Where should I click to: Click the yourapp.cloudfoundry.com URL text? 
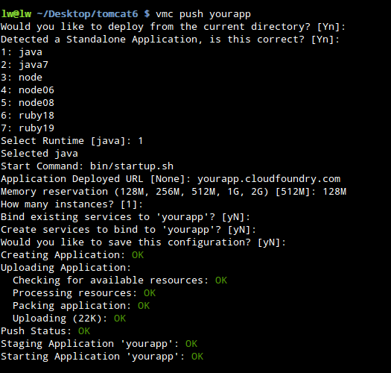point(269,179)
